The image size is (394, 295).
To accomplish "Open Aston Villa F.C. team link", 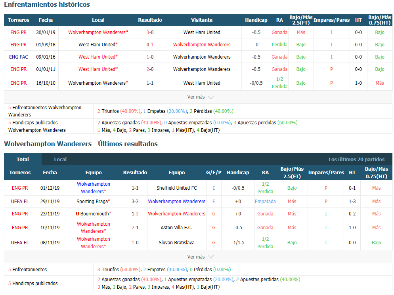I will [177, 227].
